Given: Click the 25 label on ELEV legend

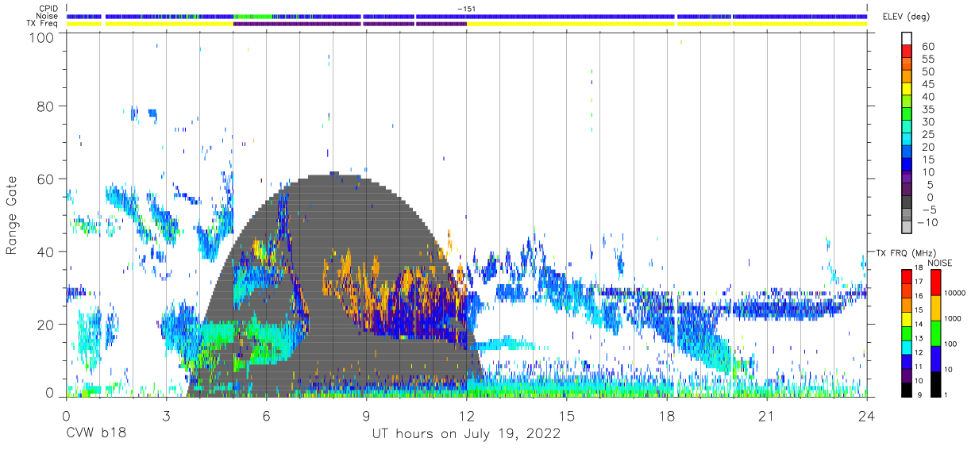Looking at the screenshot, I should [x=927, y=135].
